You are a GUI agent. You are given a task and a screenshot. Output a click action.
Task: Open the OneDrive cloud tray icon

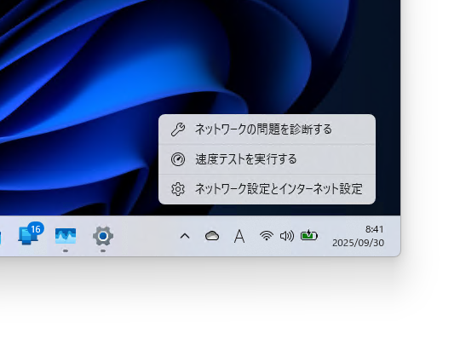(212, 236)
